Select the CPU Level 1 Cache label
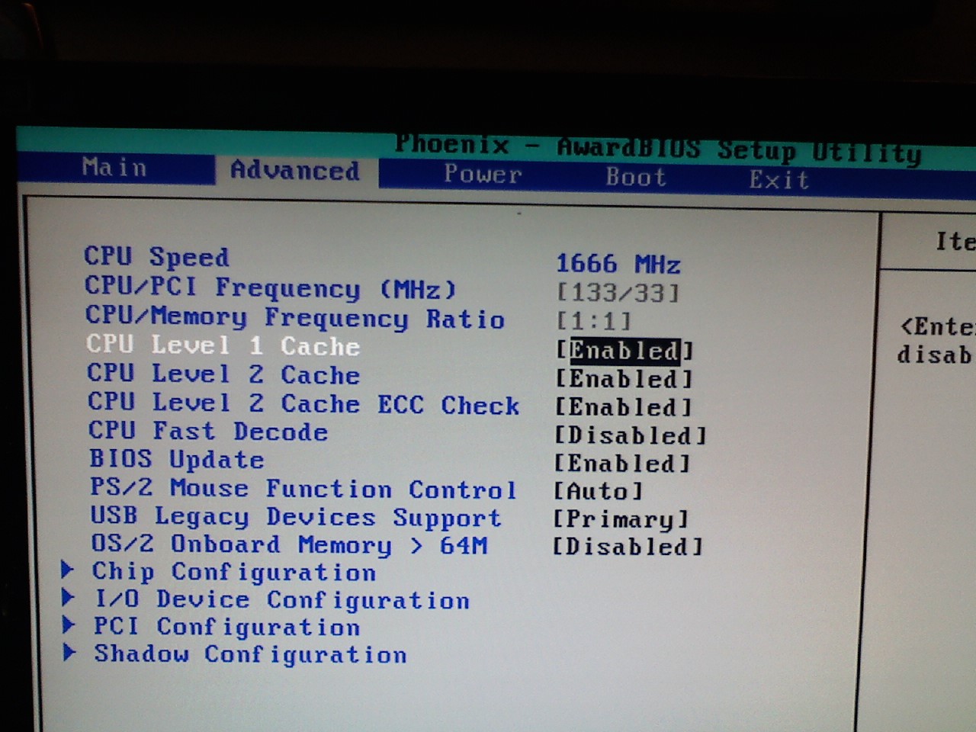The height and width of the screenshot is (732, 976). pyautogui.click(x=223, y=345)
